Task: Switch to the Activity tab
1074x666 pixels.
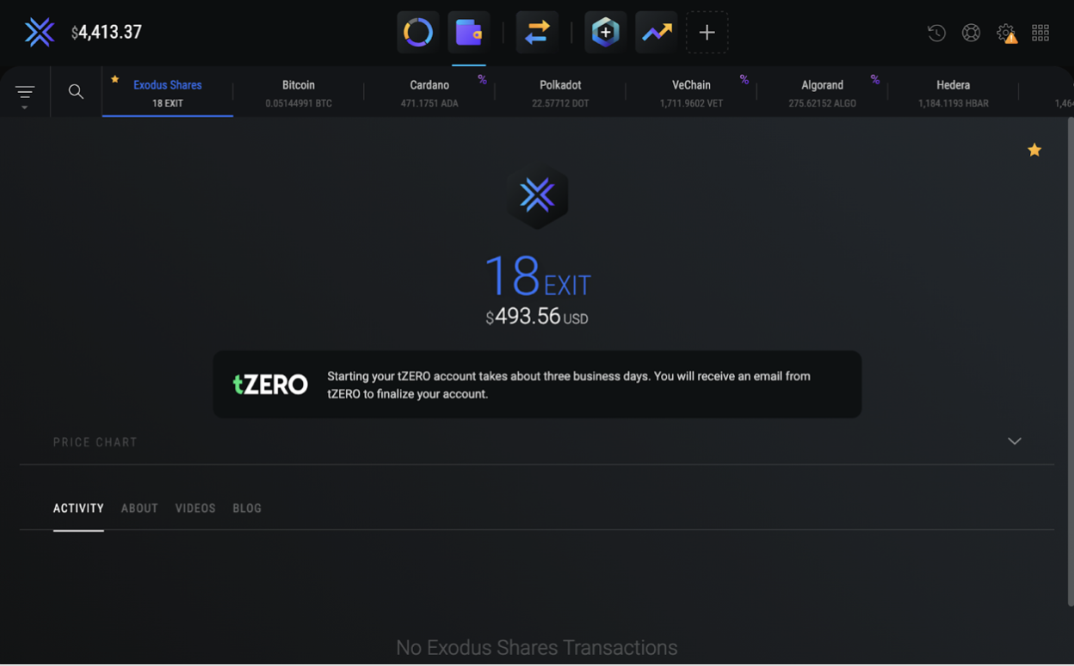Action: tap(78, 509)
